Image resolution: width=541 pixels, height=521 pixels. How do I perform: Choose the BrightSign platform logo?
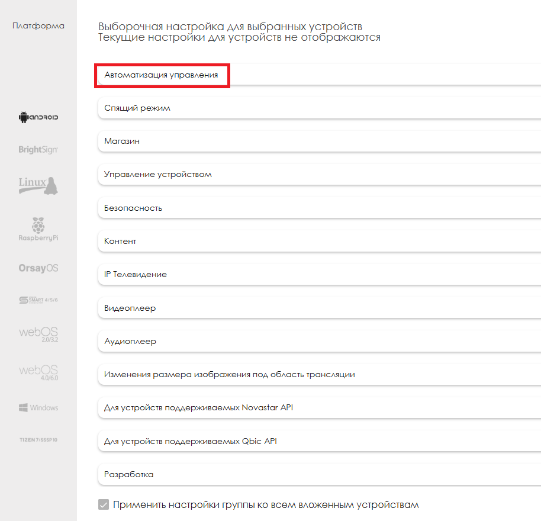(38, 150)
